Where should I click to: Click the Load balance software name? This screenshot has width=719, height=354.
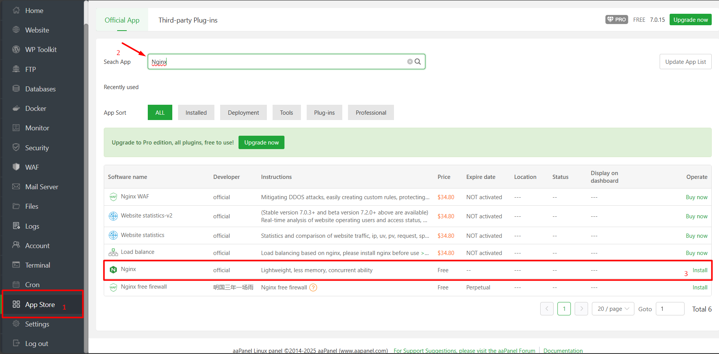[137, 252]
